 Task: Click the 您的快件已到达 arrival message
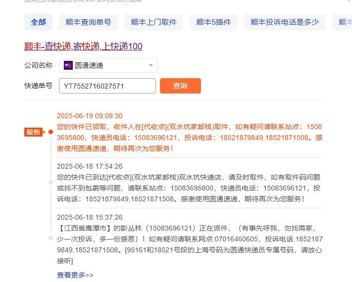tap(189, 188)
